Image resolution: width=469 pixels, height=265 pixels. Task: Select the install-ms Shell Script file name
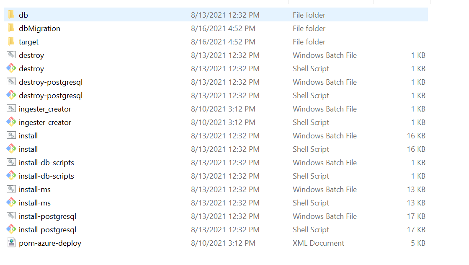35,203
